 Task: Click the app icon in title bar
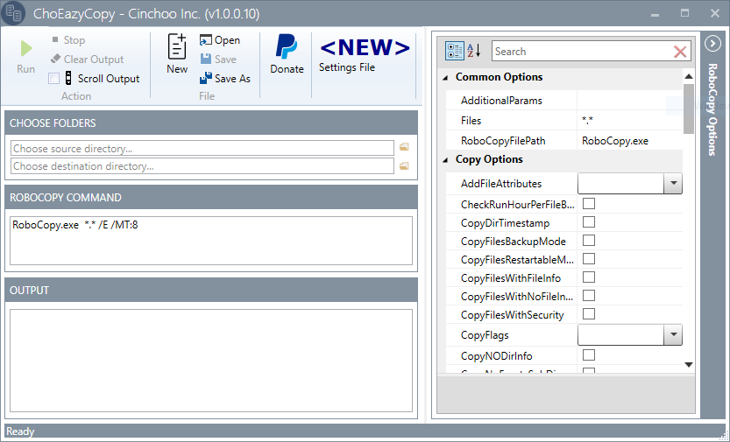coord(13,13)
